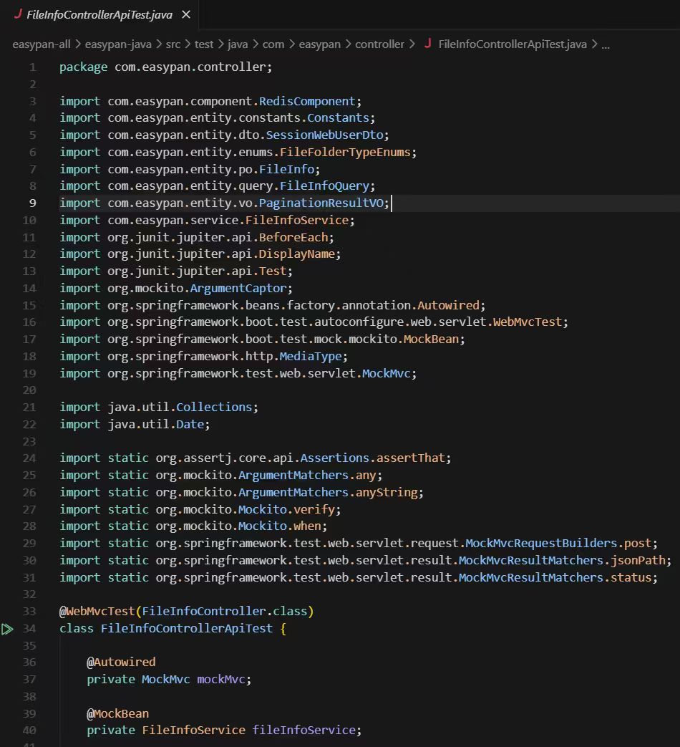Open the java breadcrumb folder
The width and height of the screenshot is (680, 747).
(238, 44)
